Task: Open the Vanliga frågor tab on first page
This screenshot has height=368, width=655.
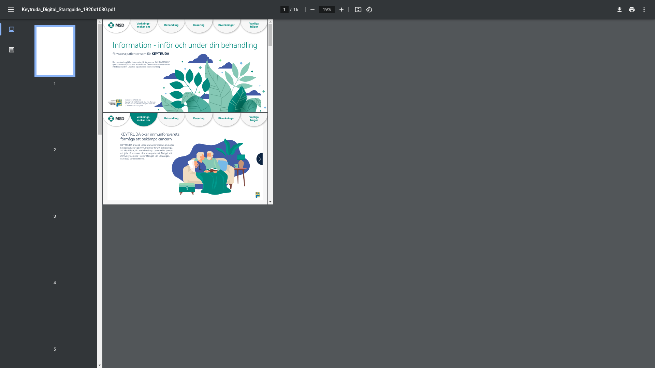Action: pos(254,25)
